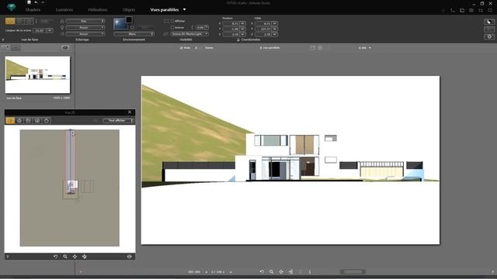Edit the Largeur de la scène field
497x279 pixels.
pyautogui.click(x=40, y=30)
